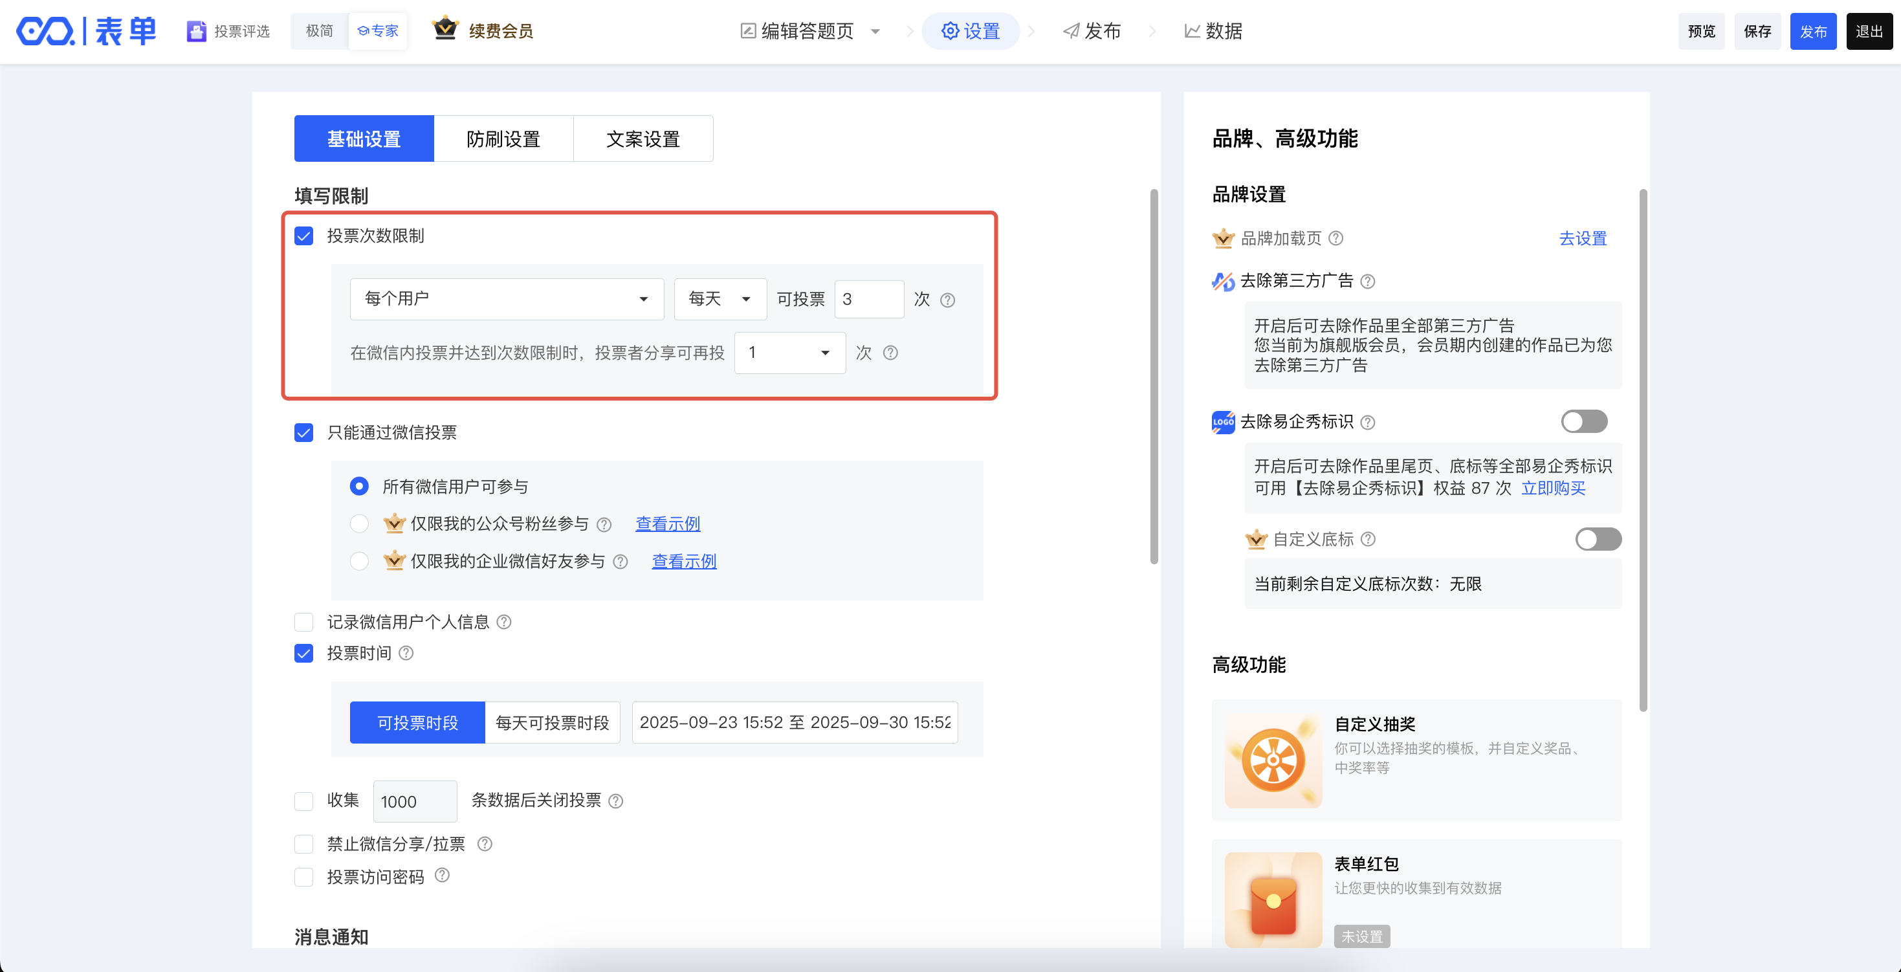Open the 文案设置 tab
Screen dimensions: 1901x972
tap(643, 138)
